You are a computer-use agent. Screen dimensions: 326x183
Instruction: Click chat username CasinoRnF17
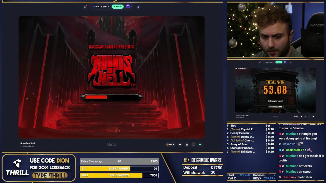[295, 150]
